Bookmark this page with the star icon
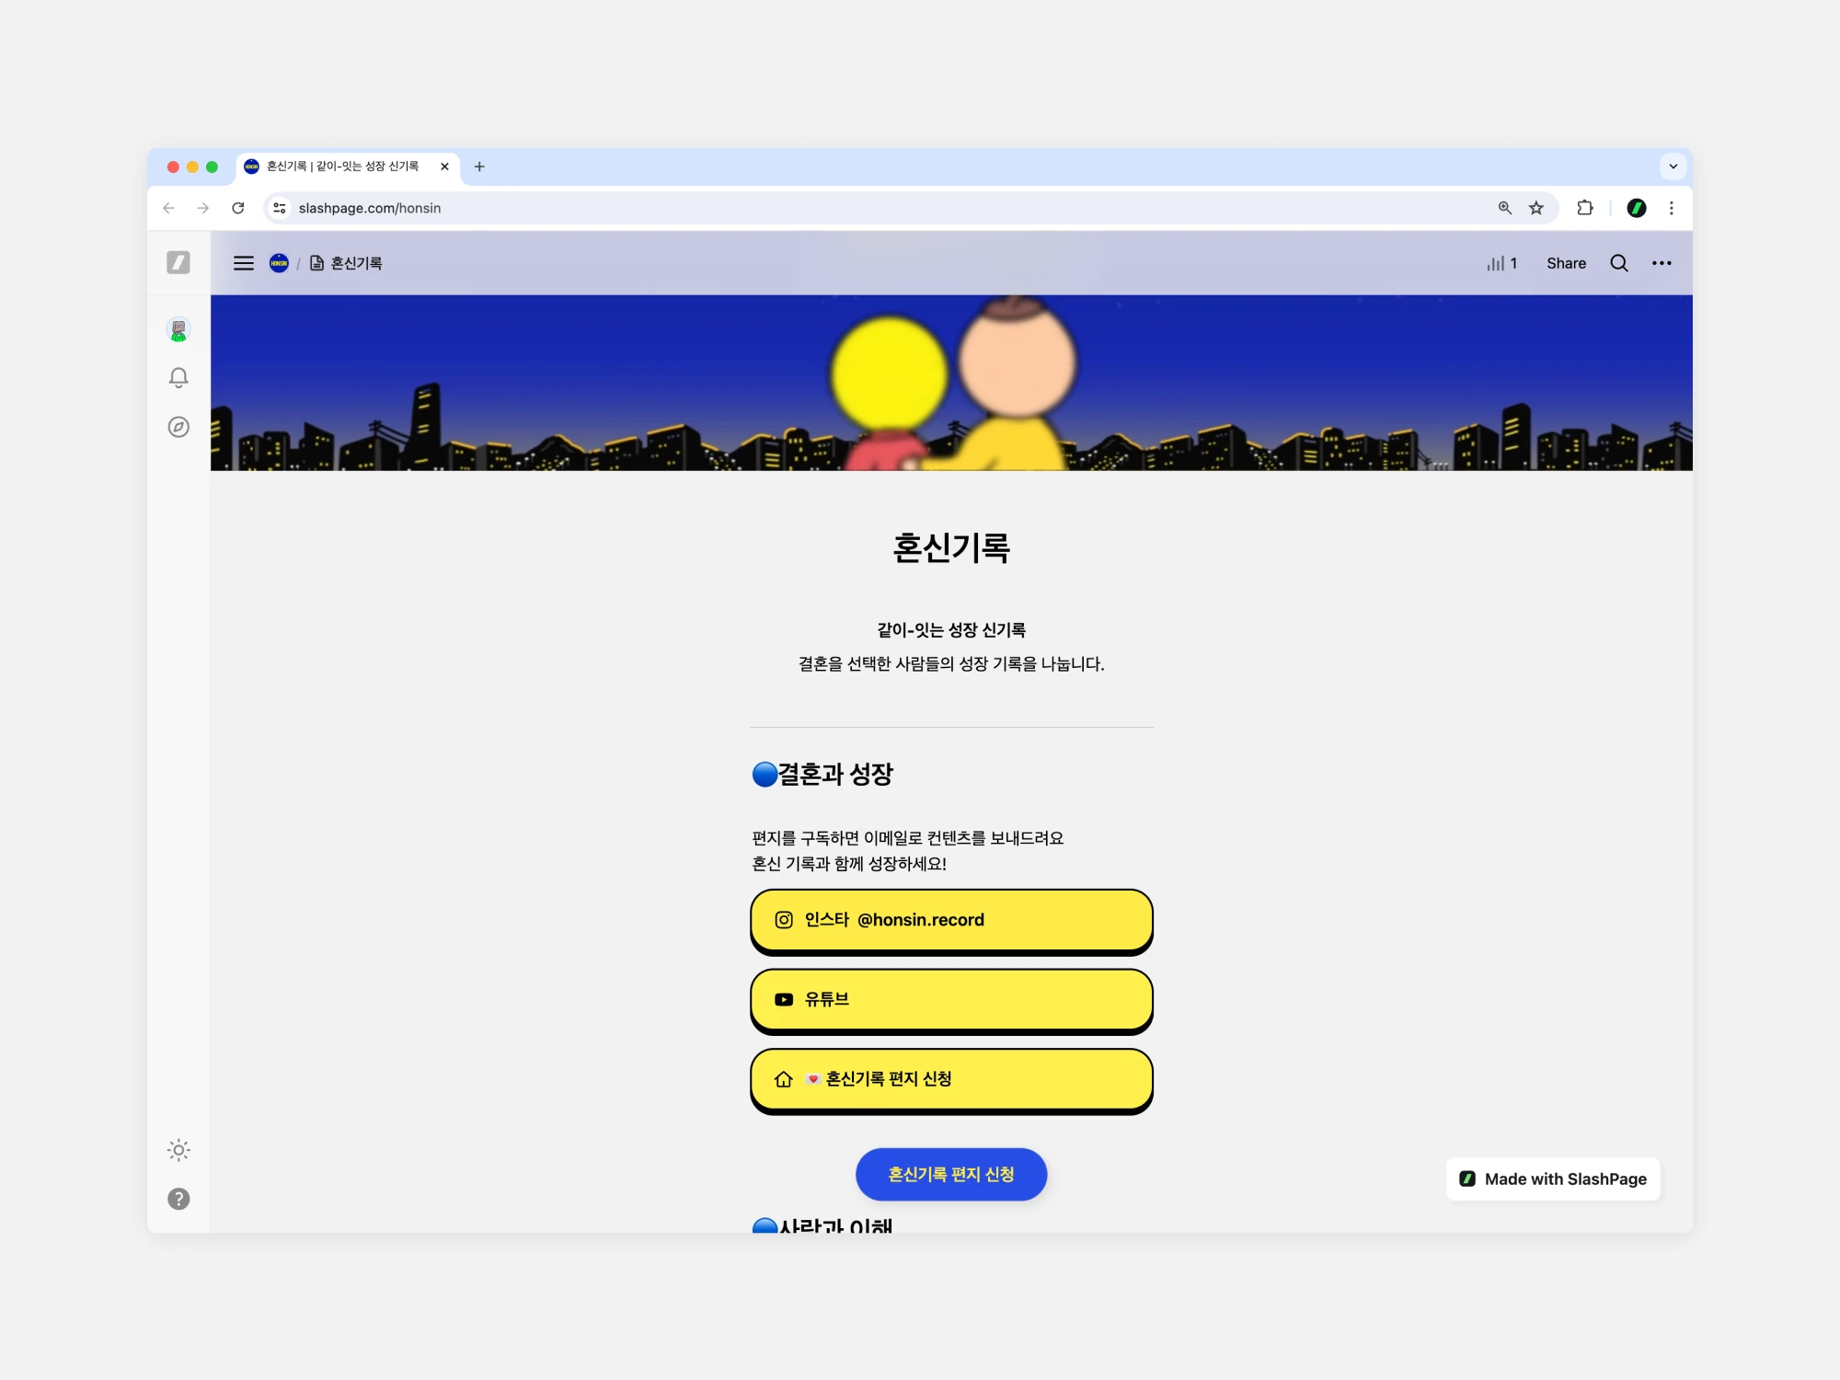Image resolution: width=1840 pixels, height=1380 pixels. (1536, 208)
